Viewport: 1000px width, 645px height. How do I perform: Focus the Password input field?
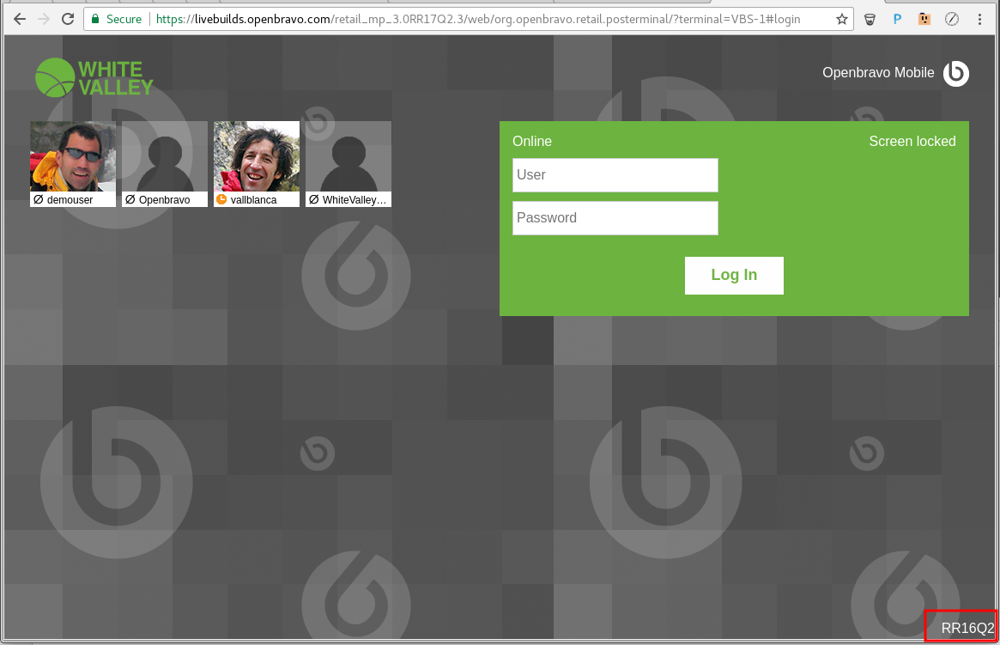[615, 218]
